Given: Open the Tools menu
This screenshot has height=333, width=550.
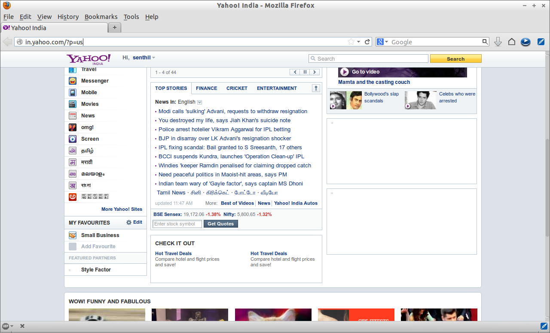Looking at the screenshot, I should pyautogui.click(x=131, y=17).
